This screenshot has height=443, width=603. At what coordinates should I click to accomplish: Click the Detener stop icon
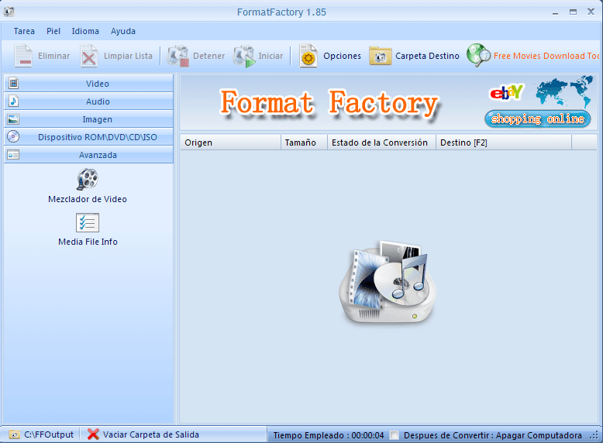click(x=177, y=56)
